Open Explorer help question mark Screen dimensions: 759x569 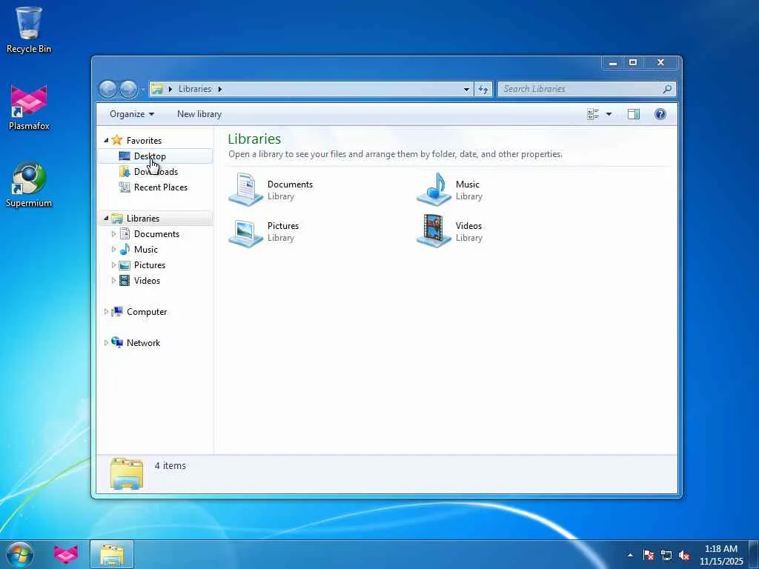click(660, 114)
